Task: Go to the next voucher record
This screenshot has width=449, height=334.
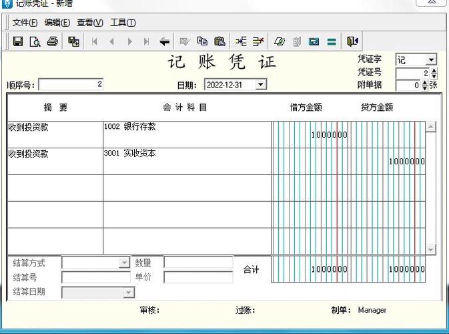Action: point(129,42)
